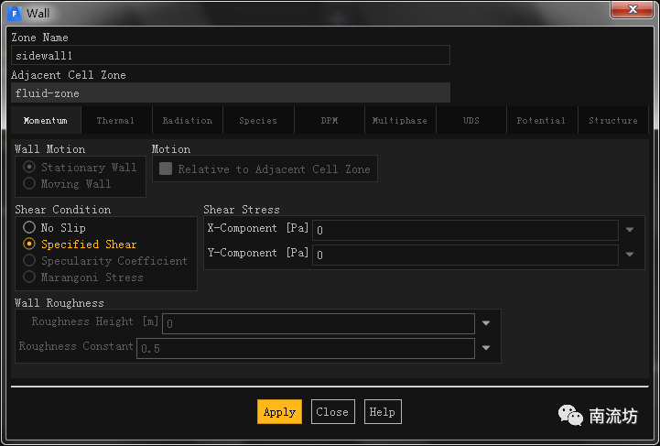
Task: Click the Fluent app icon in title bar
Action: [15, 13]
